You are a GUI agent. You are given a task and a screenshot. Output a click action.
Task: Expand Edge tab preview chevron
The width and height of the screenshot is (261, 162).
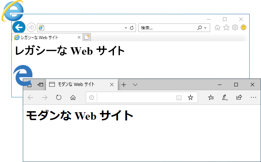pos(135,85)
